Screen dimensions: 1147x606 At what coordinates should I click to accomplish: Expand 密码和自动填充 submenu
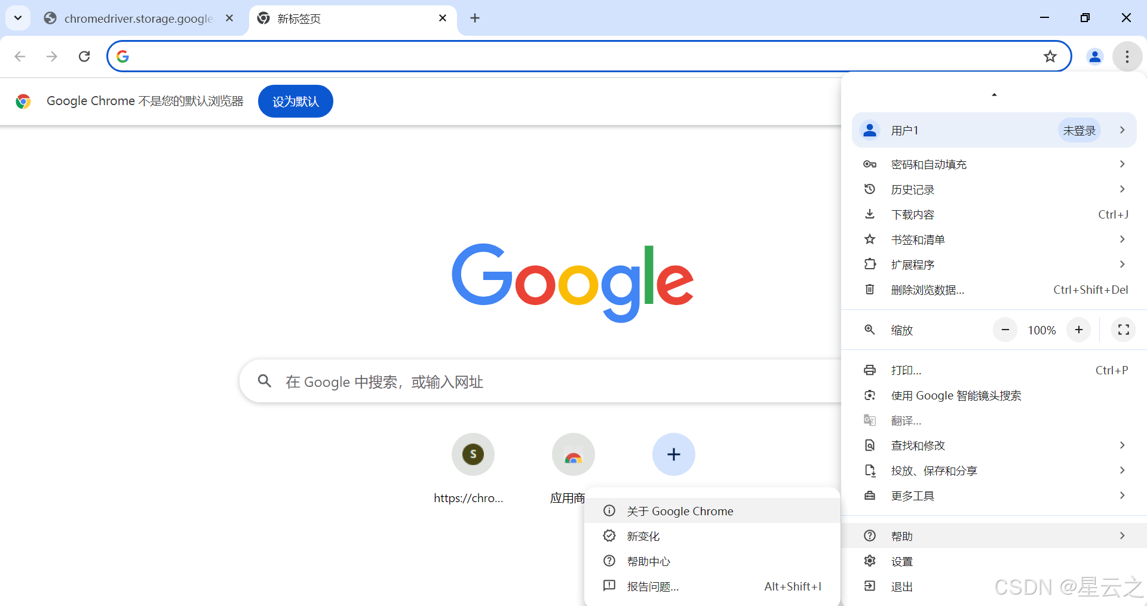(x=993, y=164)
